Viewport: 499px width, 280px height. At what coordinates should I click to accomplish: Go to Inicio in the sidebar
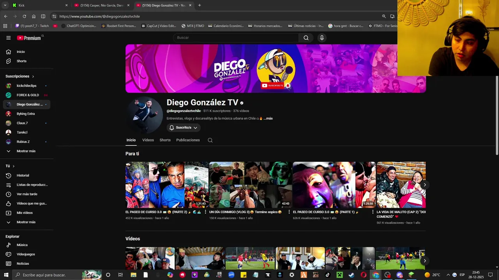click(x=27, y=52)
